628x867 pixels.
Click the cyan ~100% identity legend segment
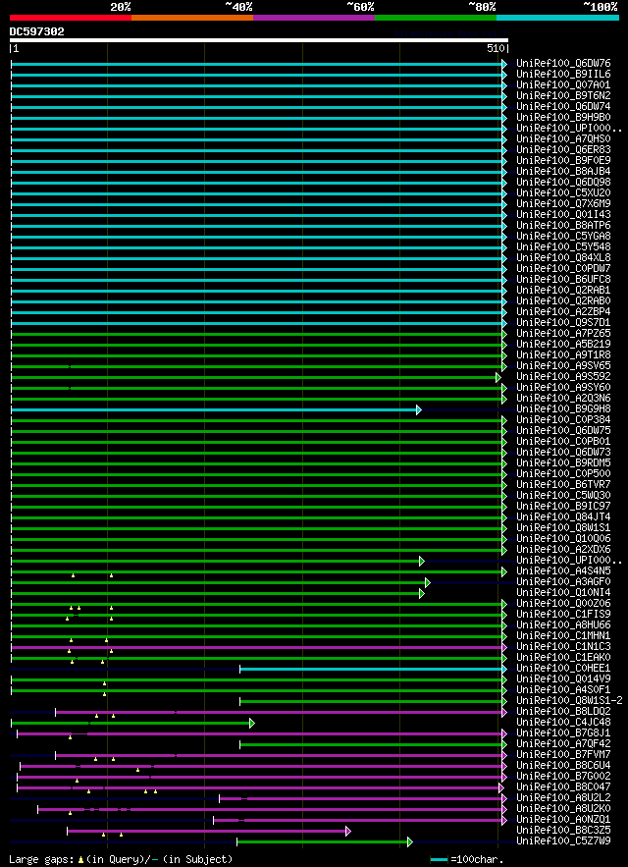pyautogui.click(x=557, y=18)
